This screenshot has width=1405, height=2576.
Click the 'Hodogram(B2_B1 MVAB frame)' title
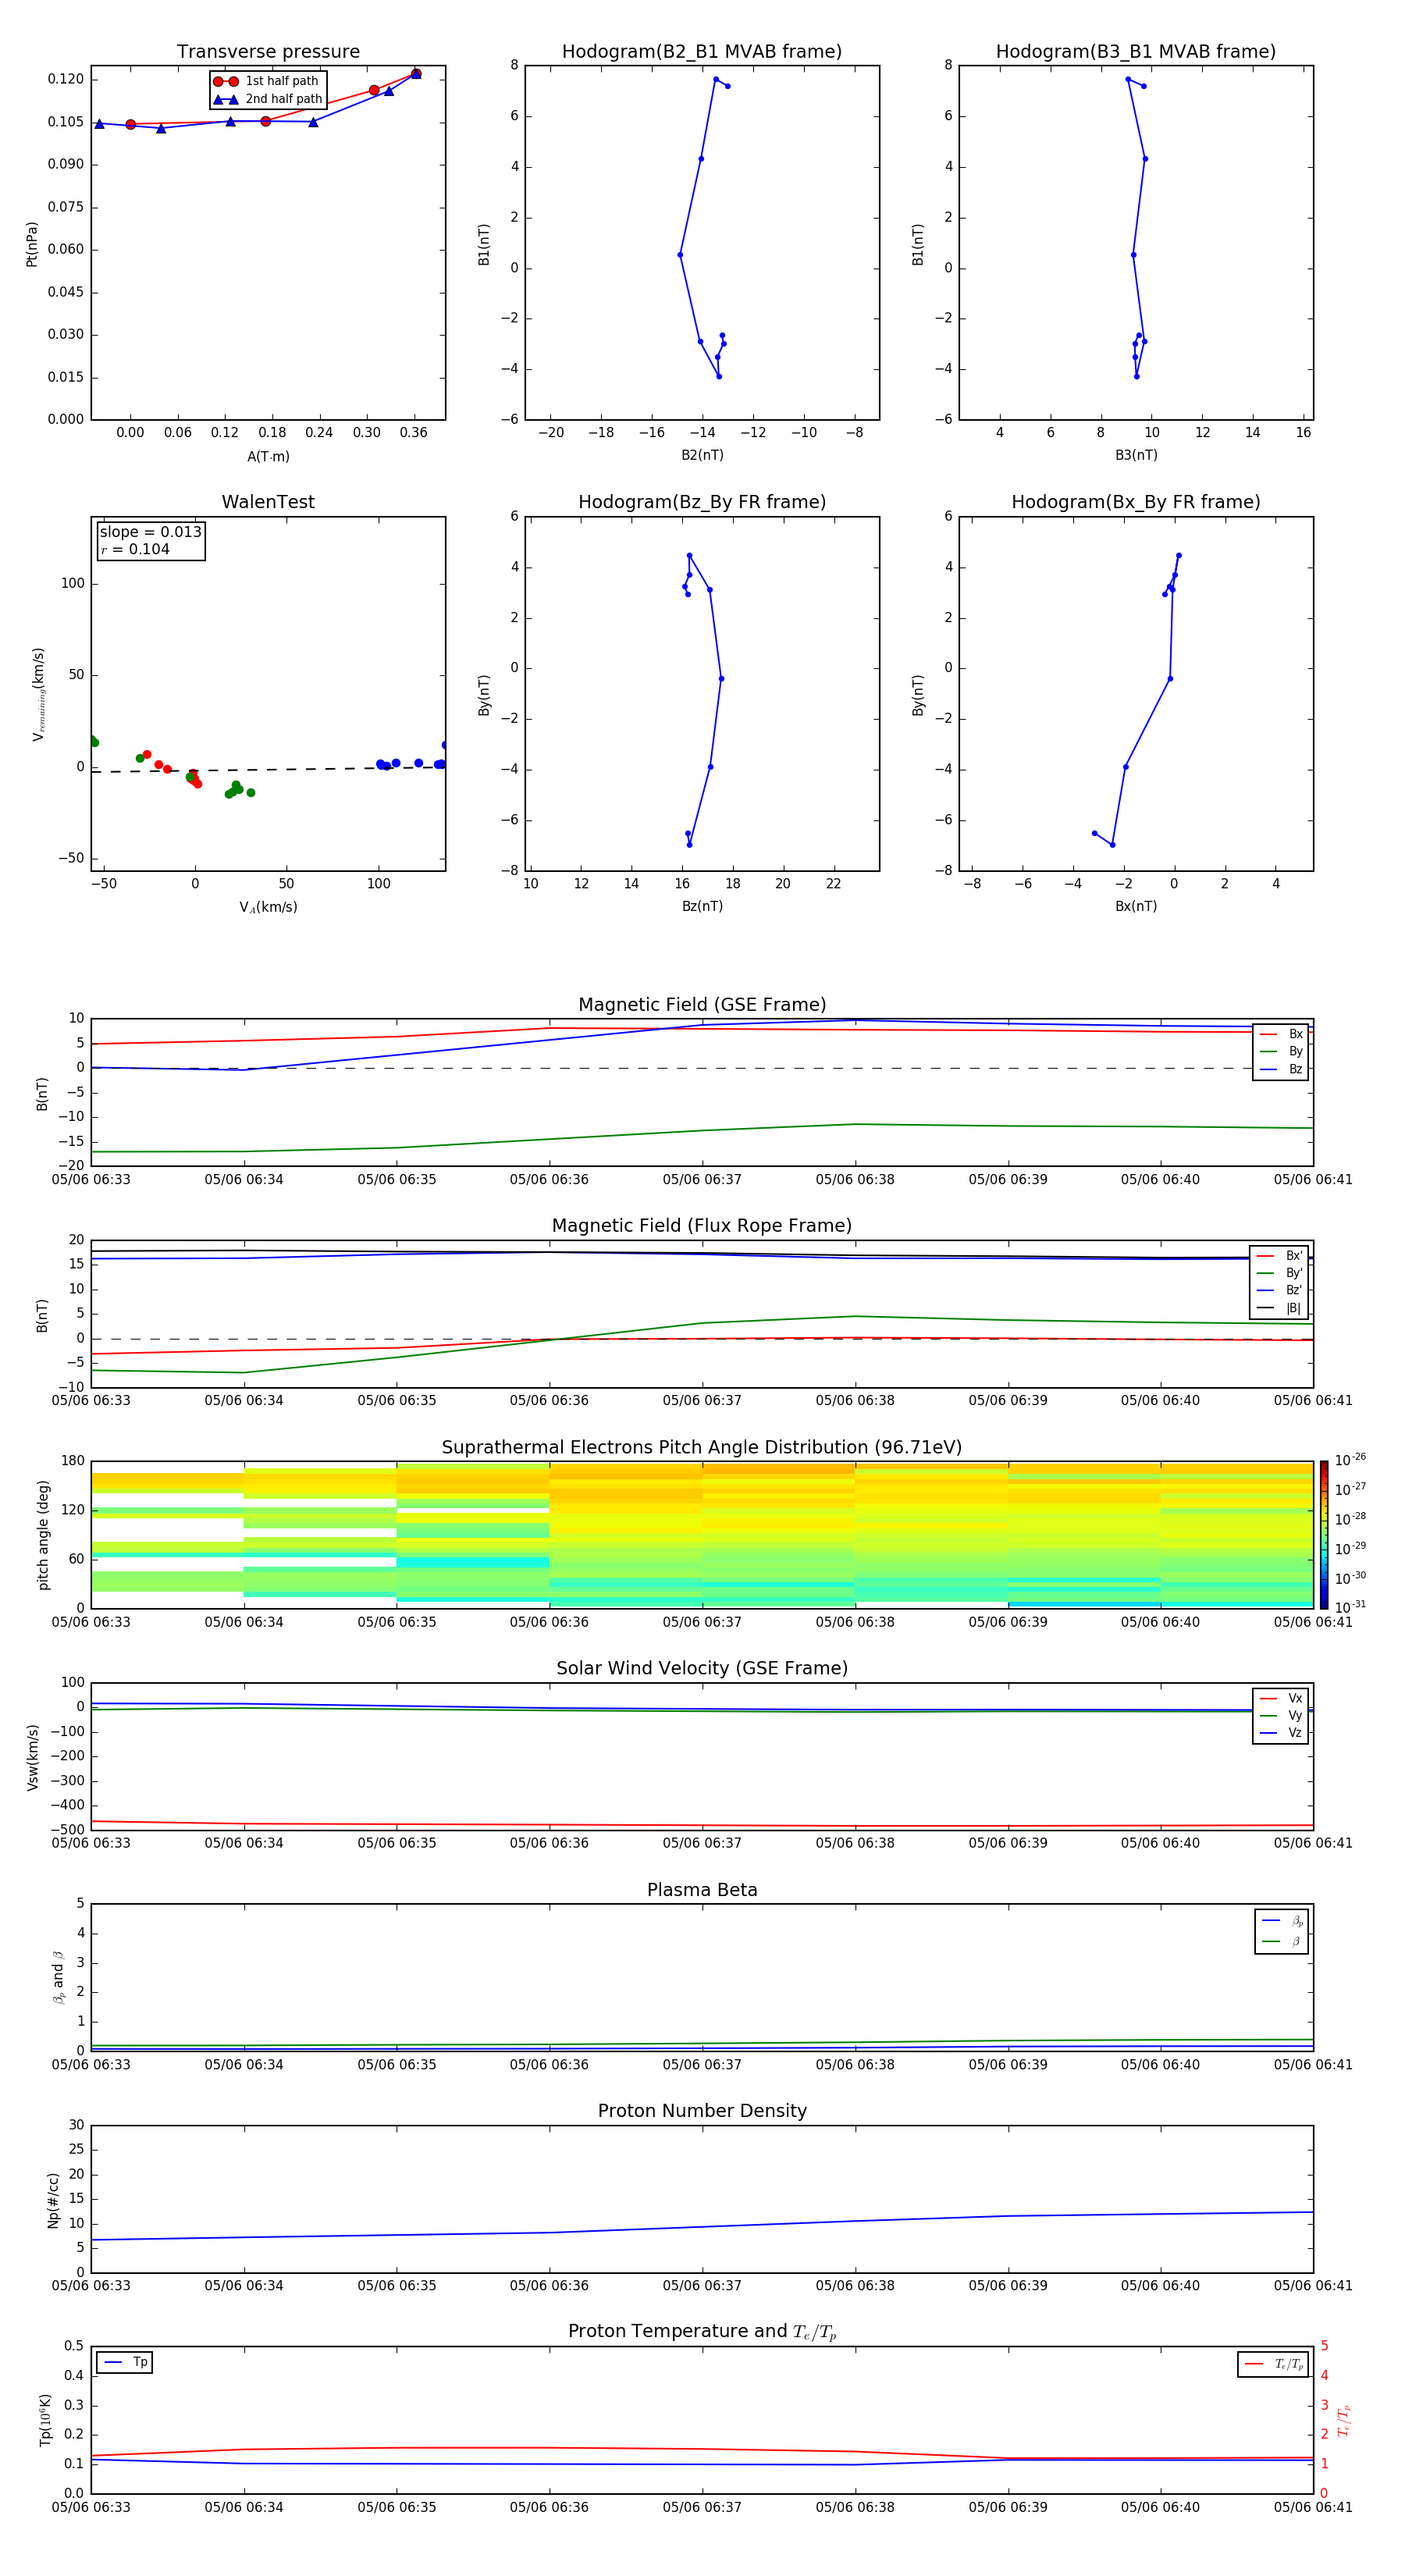click(x=702, y=52)
